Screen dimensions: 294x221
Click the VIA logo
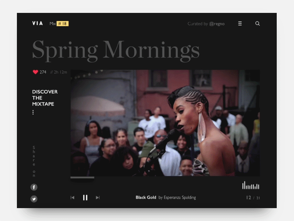[37, 24]
